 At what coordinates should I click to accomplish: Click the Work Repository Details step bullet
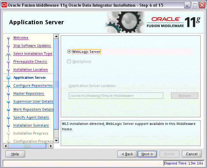[x=9, y=109]
